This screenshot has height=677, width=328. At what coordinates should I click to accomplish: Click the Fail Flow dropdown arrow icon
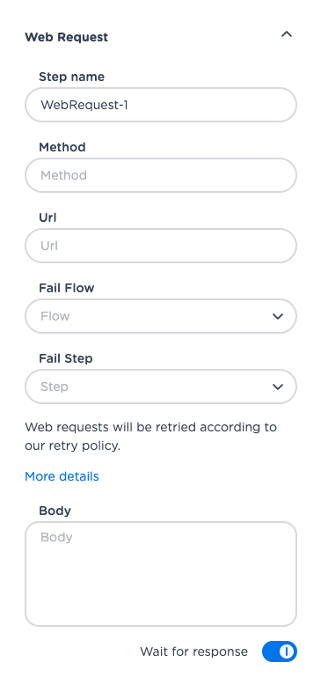coord(278,316)
